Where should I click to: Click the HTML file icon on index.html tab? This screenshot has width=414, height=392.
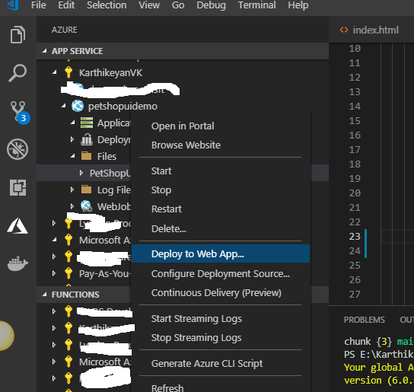coord(344,30)
